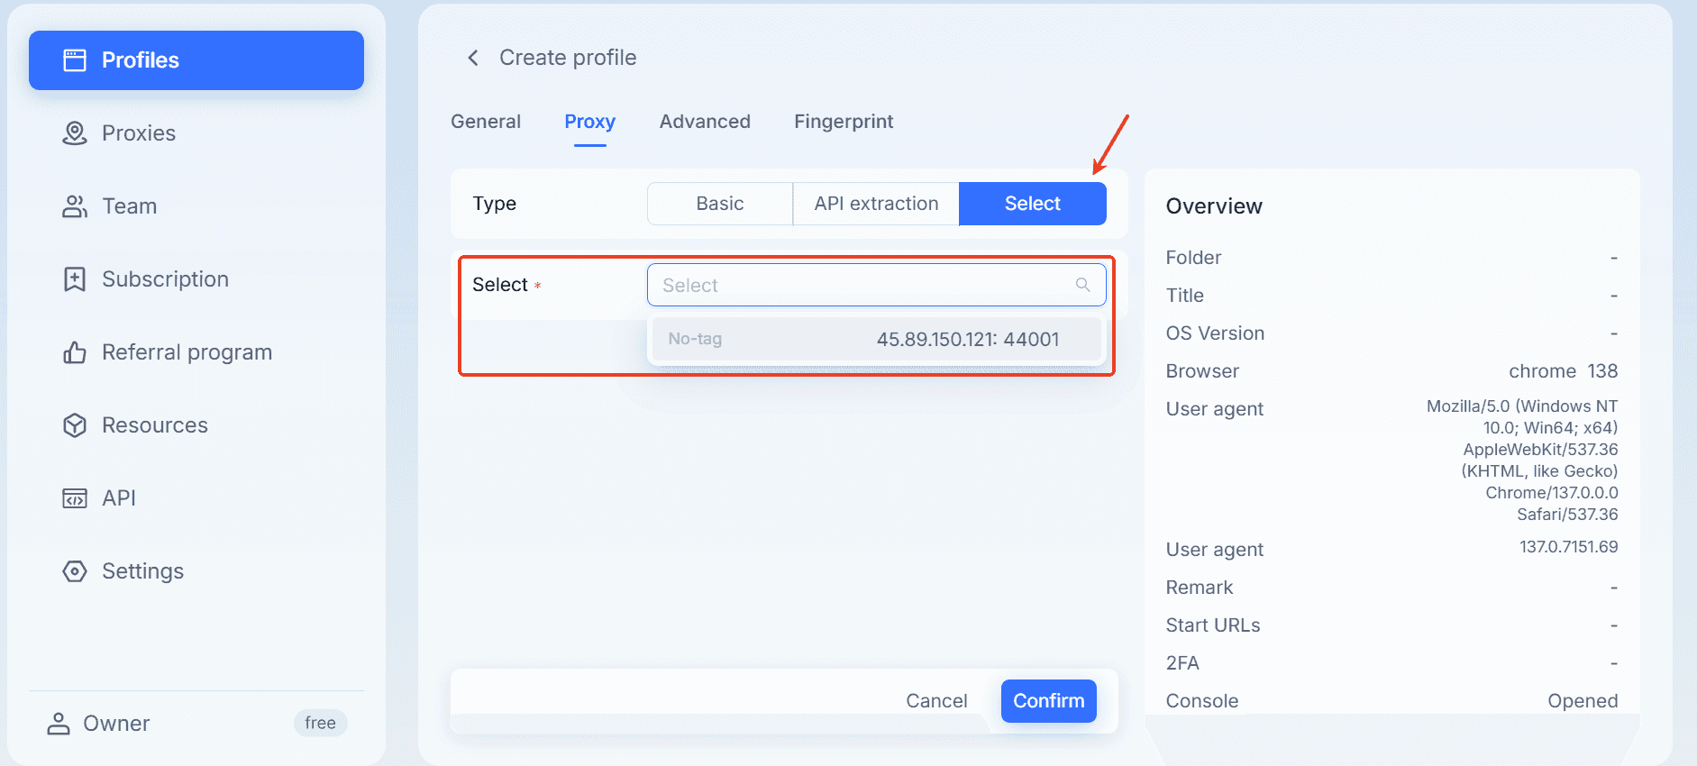The height and width of the screenshot is (766, 1697).
Task: Cancel profile creation
Action: (x=936, y=701)
